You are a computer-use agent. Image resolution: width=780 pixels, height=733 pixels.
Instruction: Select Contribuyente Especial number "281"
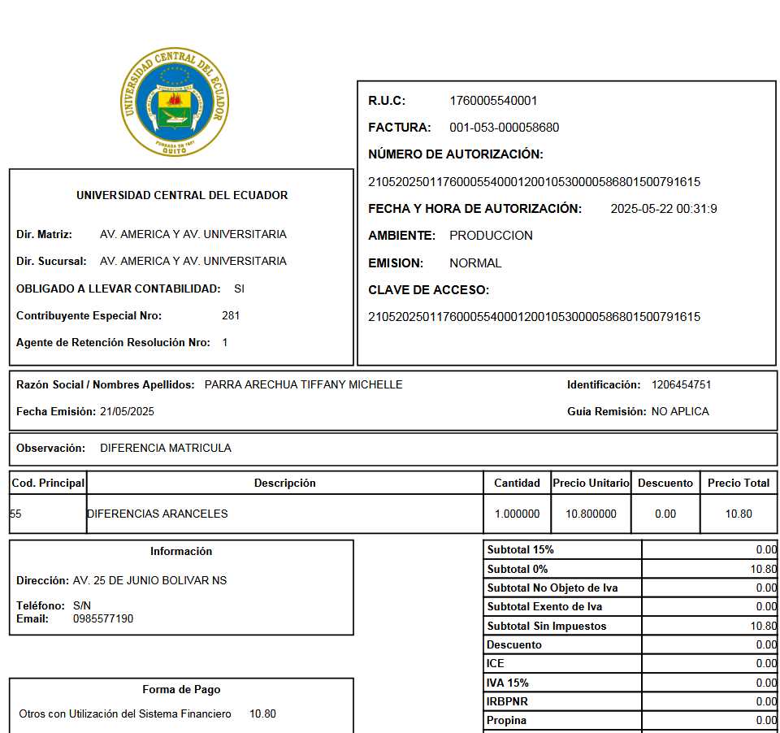click(x=231, y=315)
